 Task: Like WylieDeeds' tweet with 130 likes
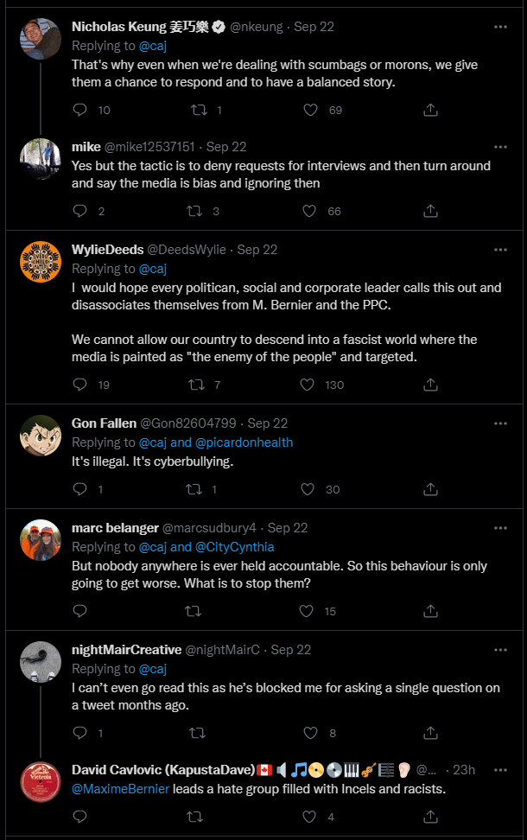pyautogui.click(x=307, y=385)
